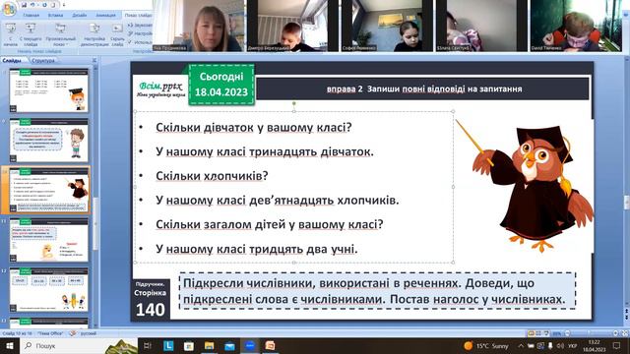Close the slide thumbnails pane
Screen dimensions: 630x354
click(x=94, y=61)
